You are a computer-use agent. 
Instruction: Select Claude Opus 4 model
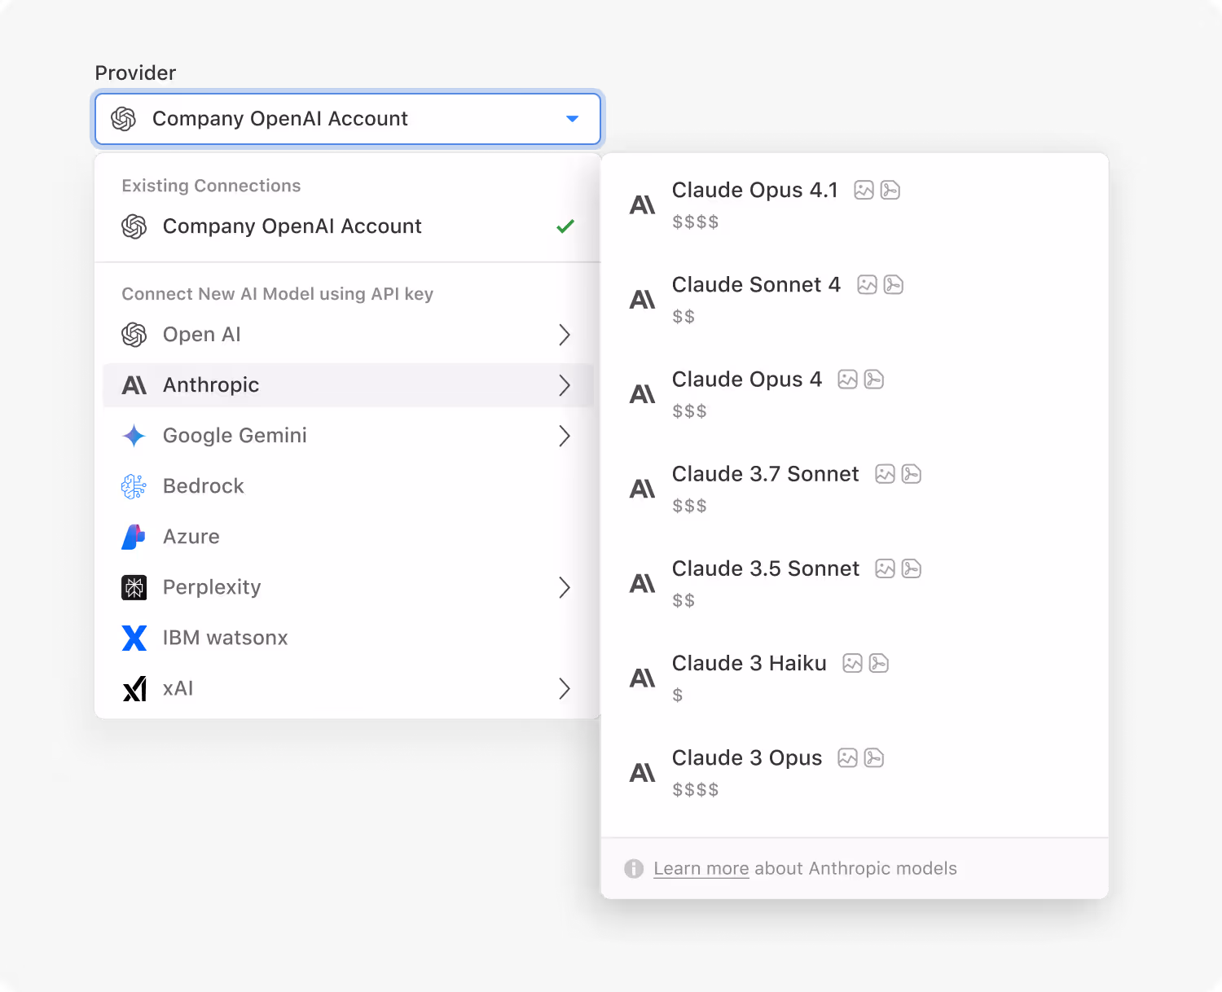[855, 394]
